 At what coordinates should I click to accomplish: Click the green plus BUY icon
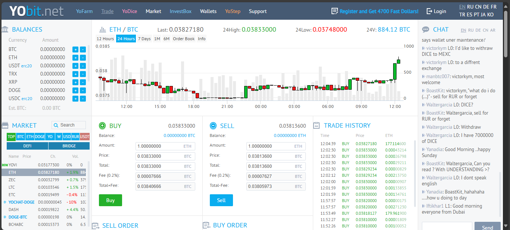(102, 126)
